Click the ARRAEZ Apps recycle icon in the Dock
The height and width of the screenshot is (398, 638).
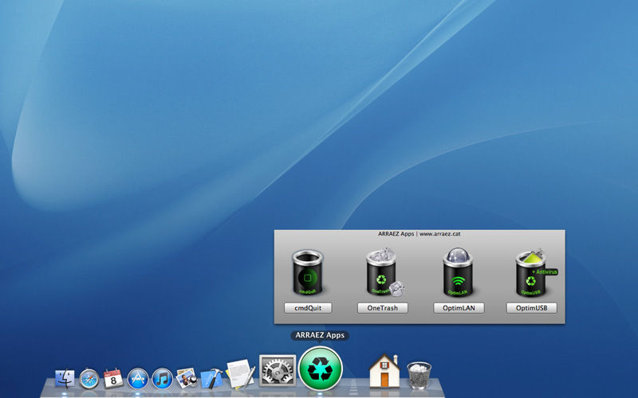coord(321,369)
